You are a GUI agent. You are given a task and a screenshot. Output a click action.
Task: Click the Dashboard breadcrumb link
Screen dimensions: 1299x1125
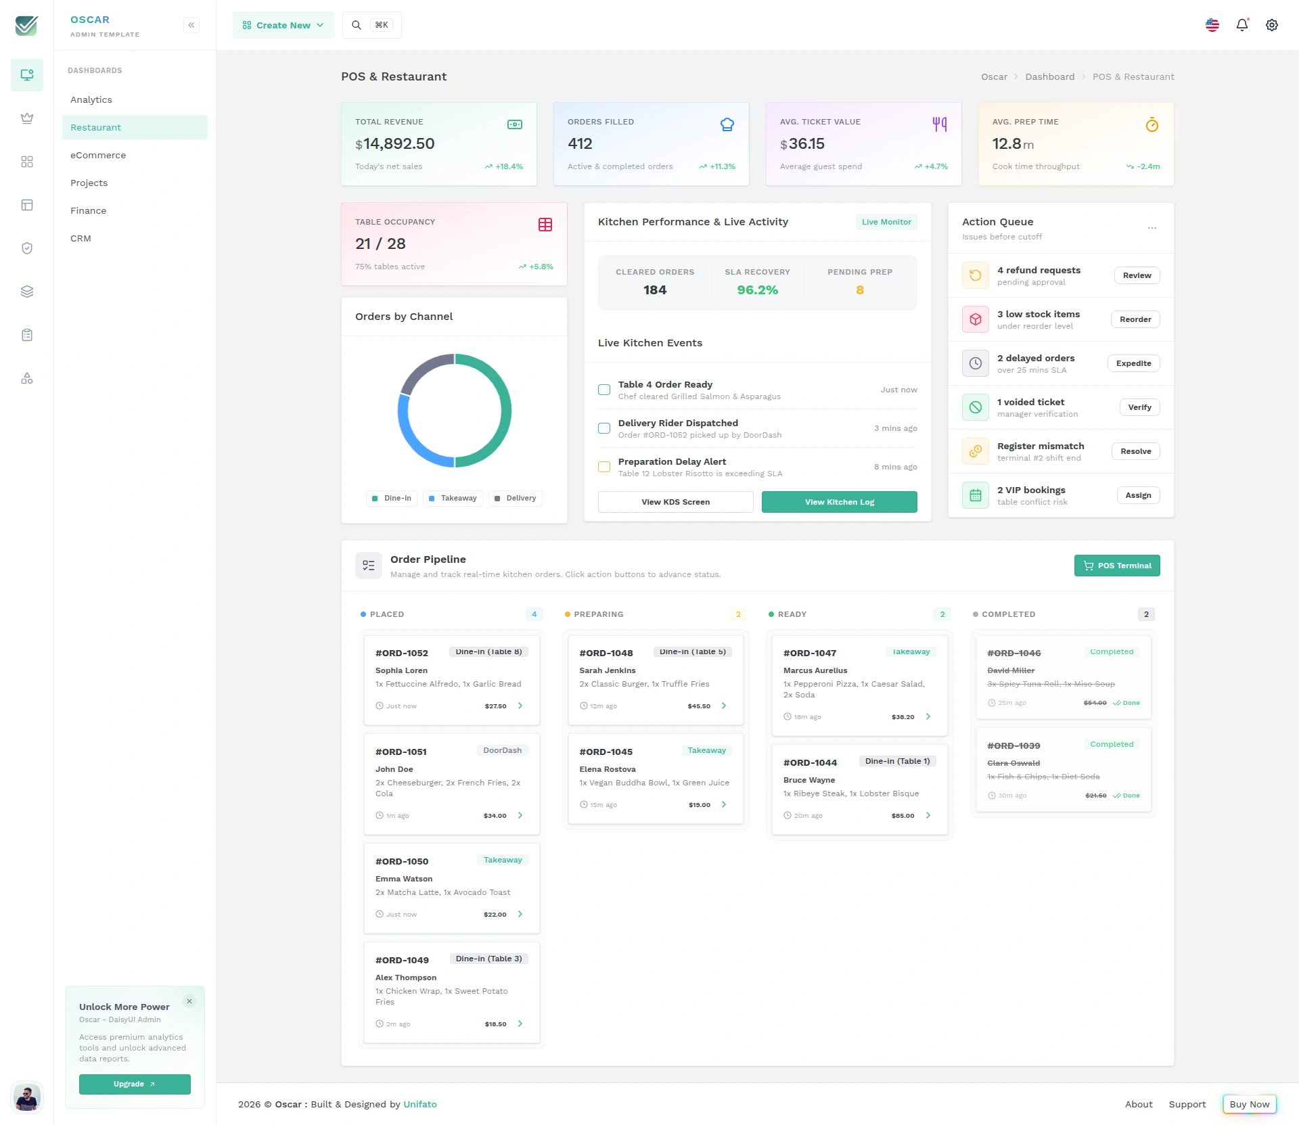click(x=1049, y=76)
